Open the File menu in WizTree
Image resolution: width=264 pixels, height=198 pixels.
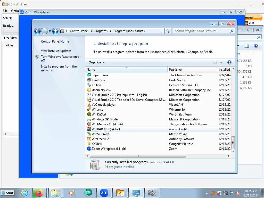5,11
